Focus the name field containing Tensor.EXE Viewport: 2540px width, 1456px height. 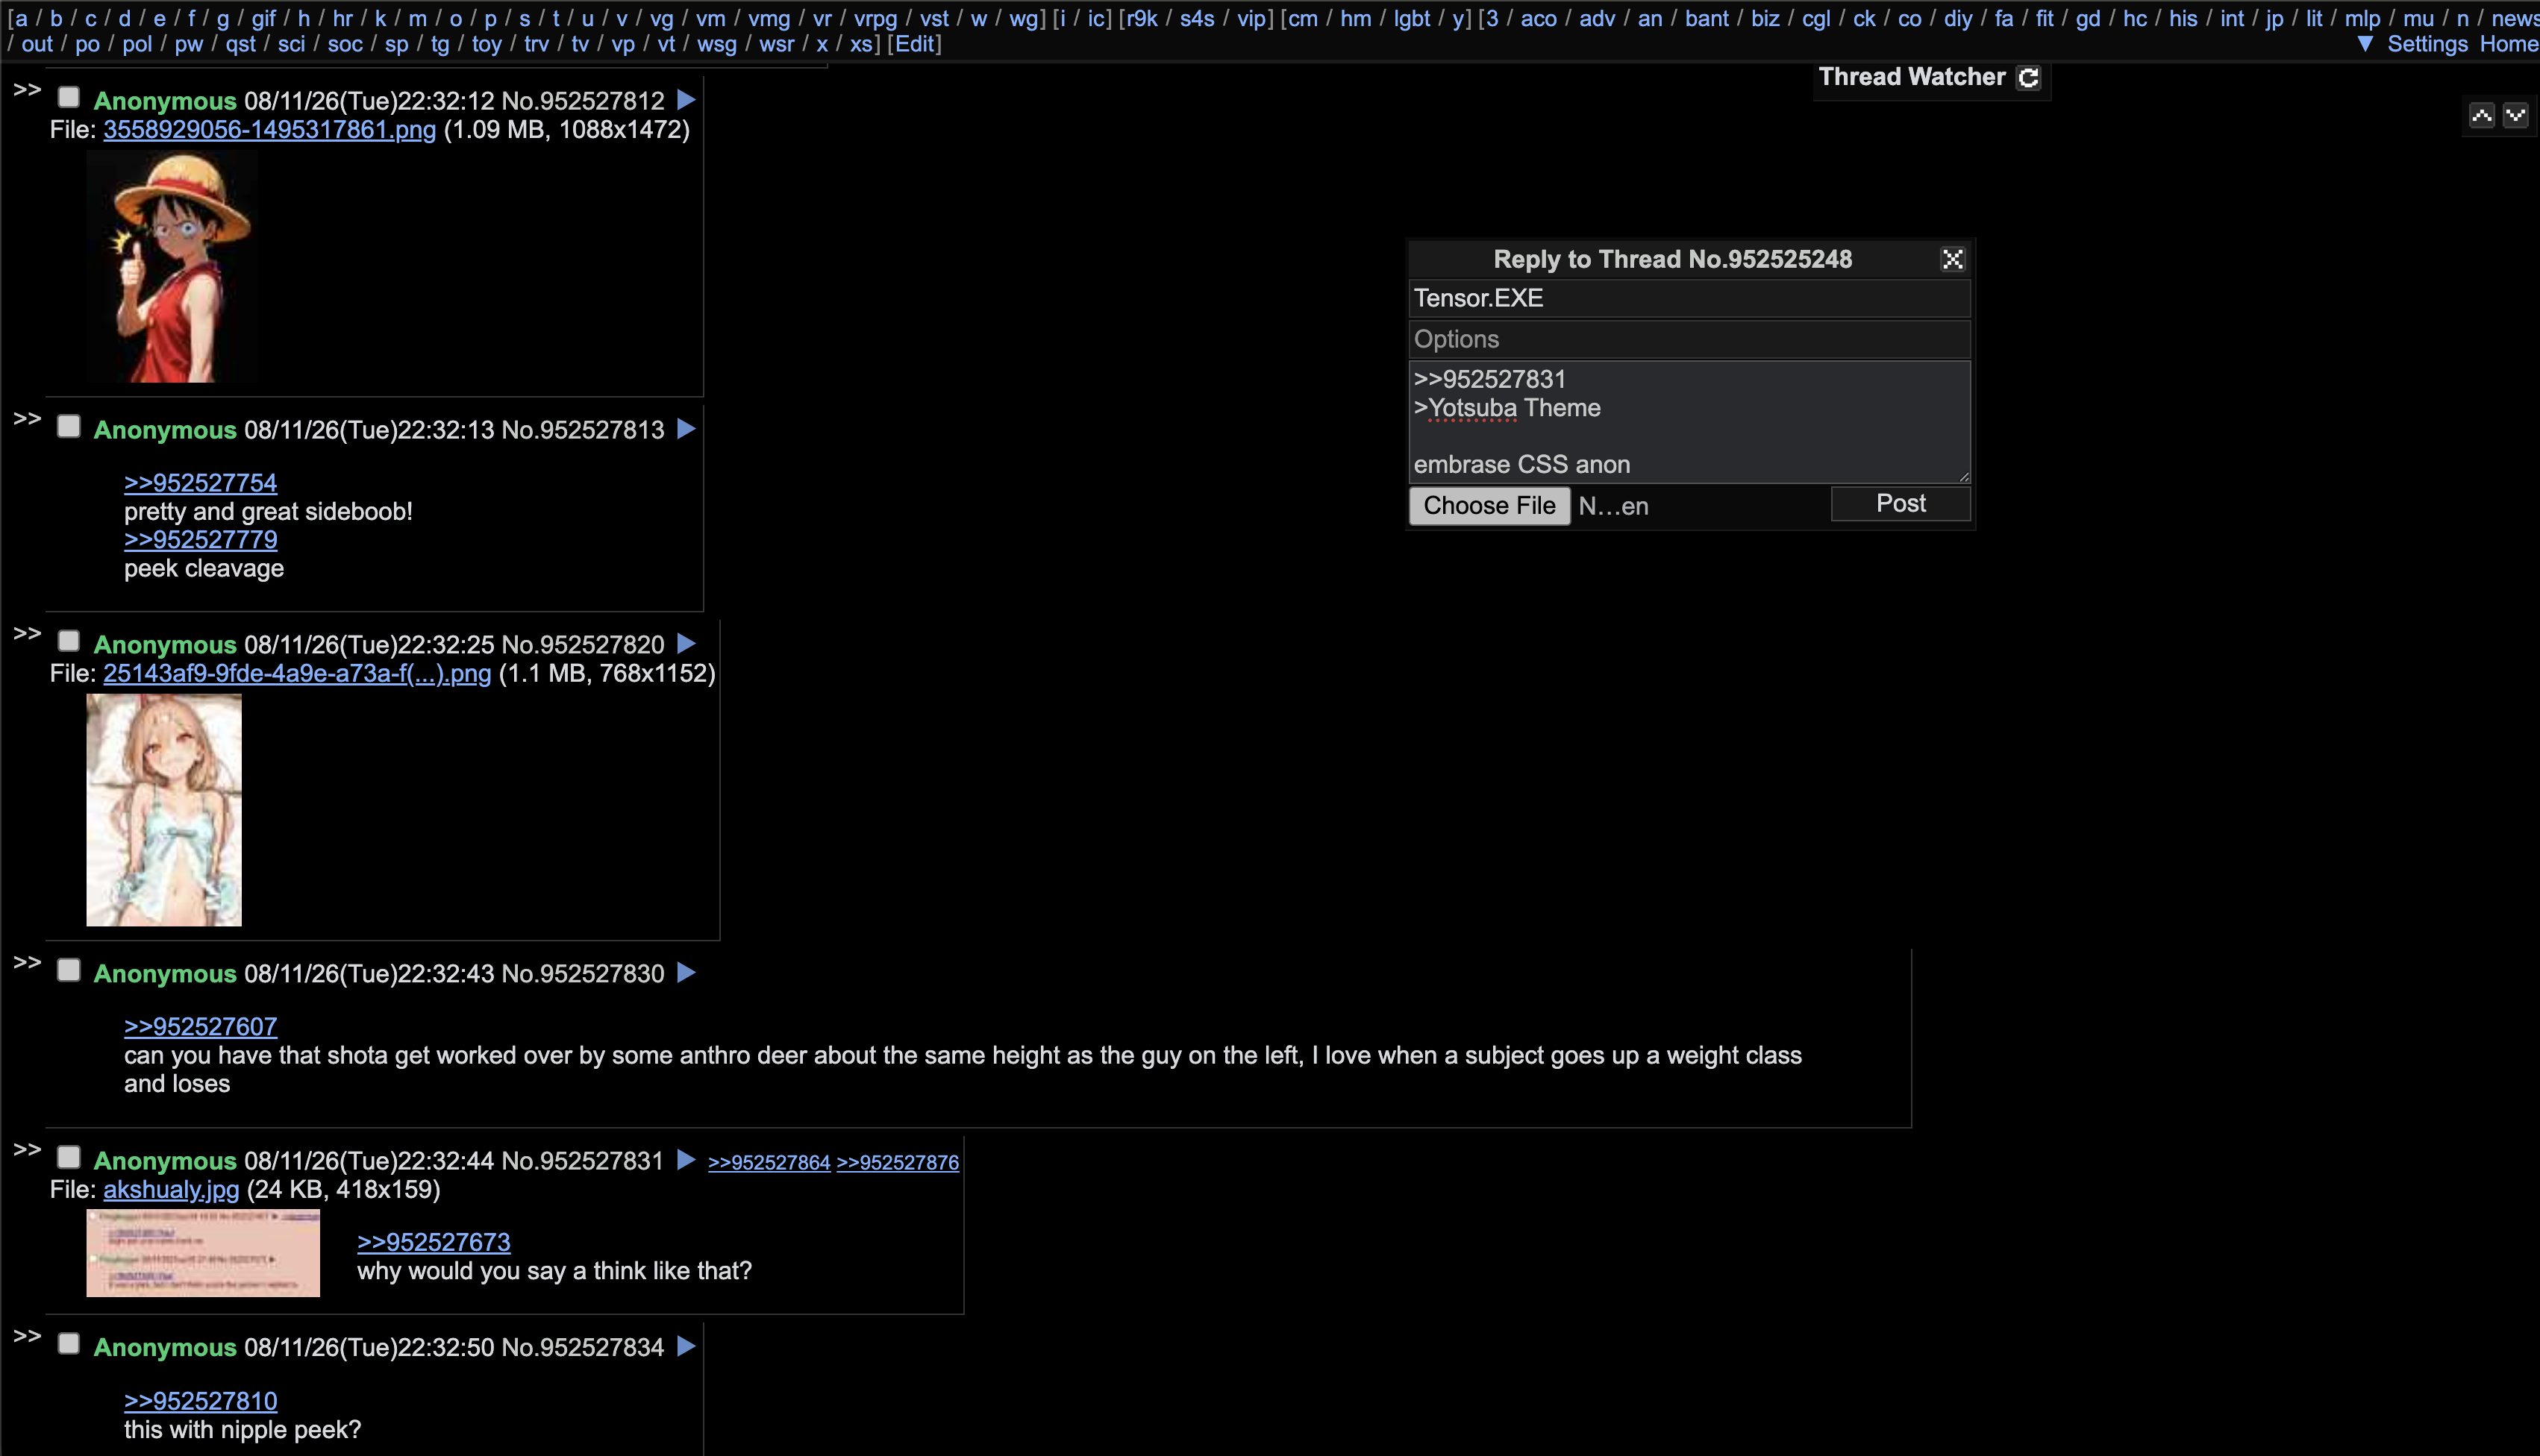click(1689, 299)
